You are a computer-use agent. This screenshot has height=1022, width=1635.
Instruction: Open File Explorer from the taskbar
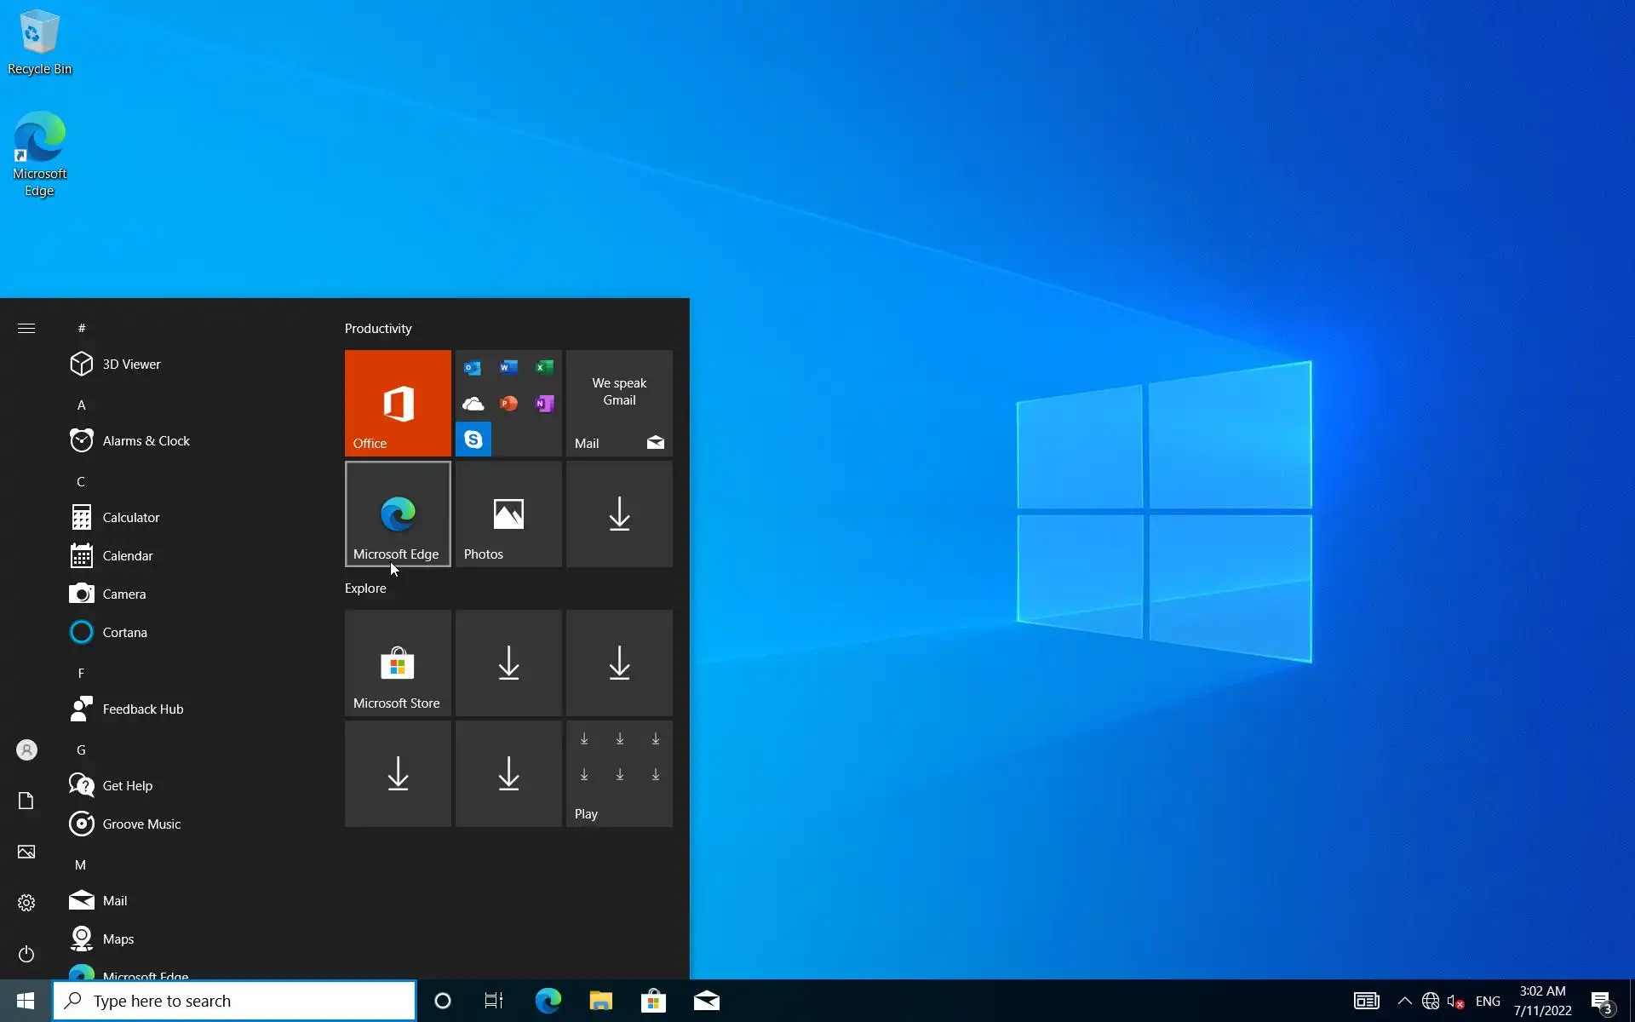click(x=600, y=1001)
